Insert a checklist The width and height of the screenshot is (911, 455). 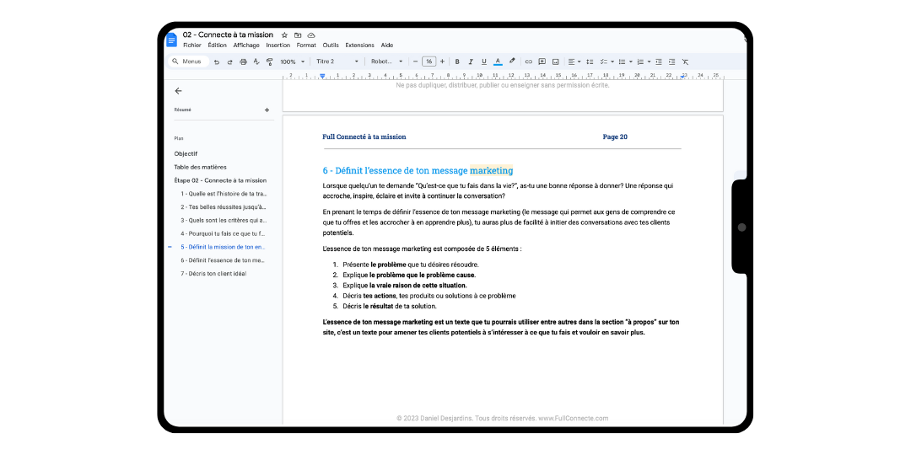click(603, 62)
